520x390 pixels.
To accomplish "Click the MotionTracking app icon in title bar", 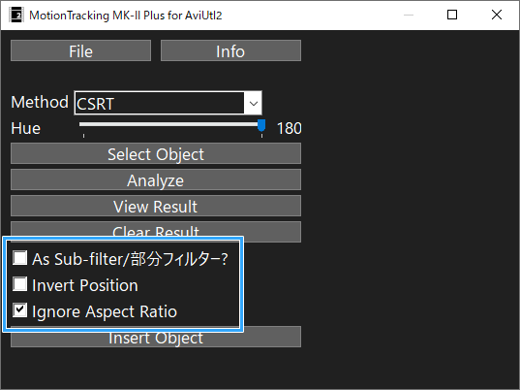I will (16, 15).
